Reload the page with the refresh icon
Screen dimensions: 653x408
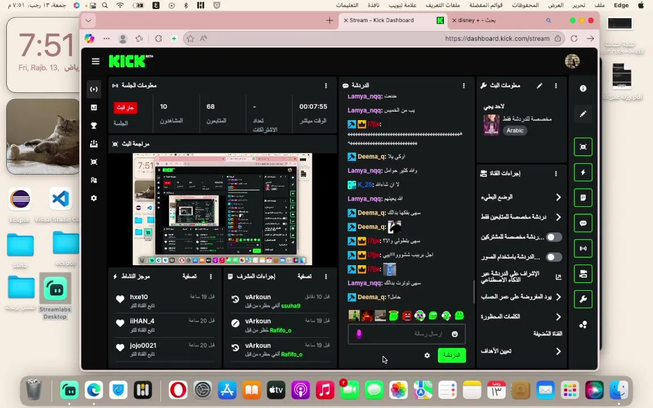coord(574,39)
